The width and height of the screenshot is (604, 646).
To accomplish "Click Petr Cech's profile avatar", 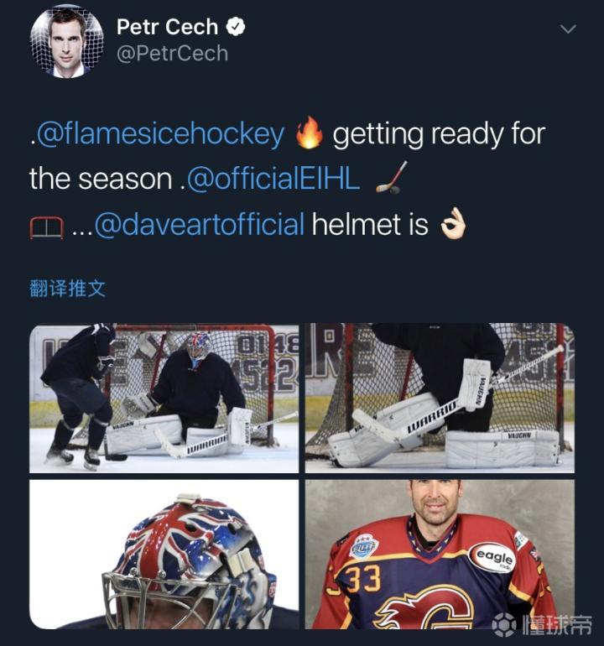I will tap(67, 41).
